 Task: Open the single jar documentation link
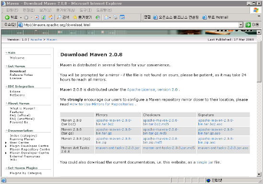click(x=205, y=162)
